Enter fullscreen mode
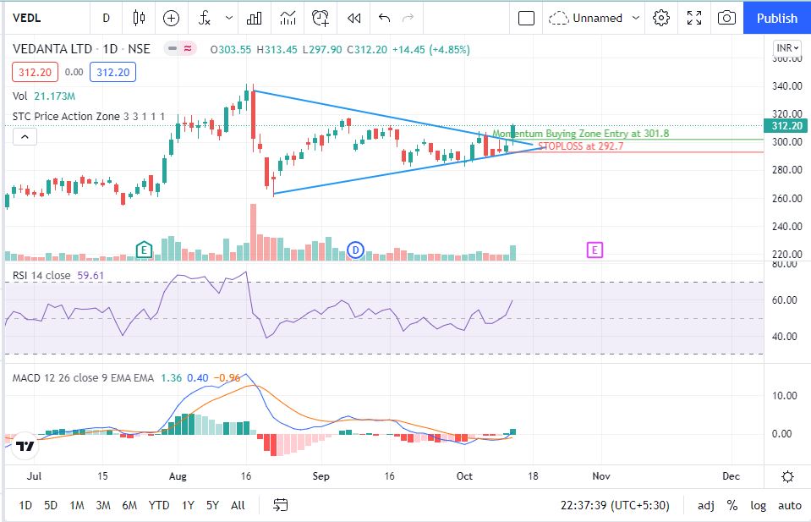811x522 pixels. click(694, 18)
